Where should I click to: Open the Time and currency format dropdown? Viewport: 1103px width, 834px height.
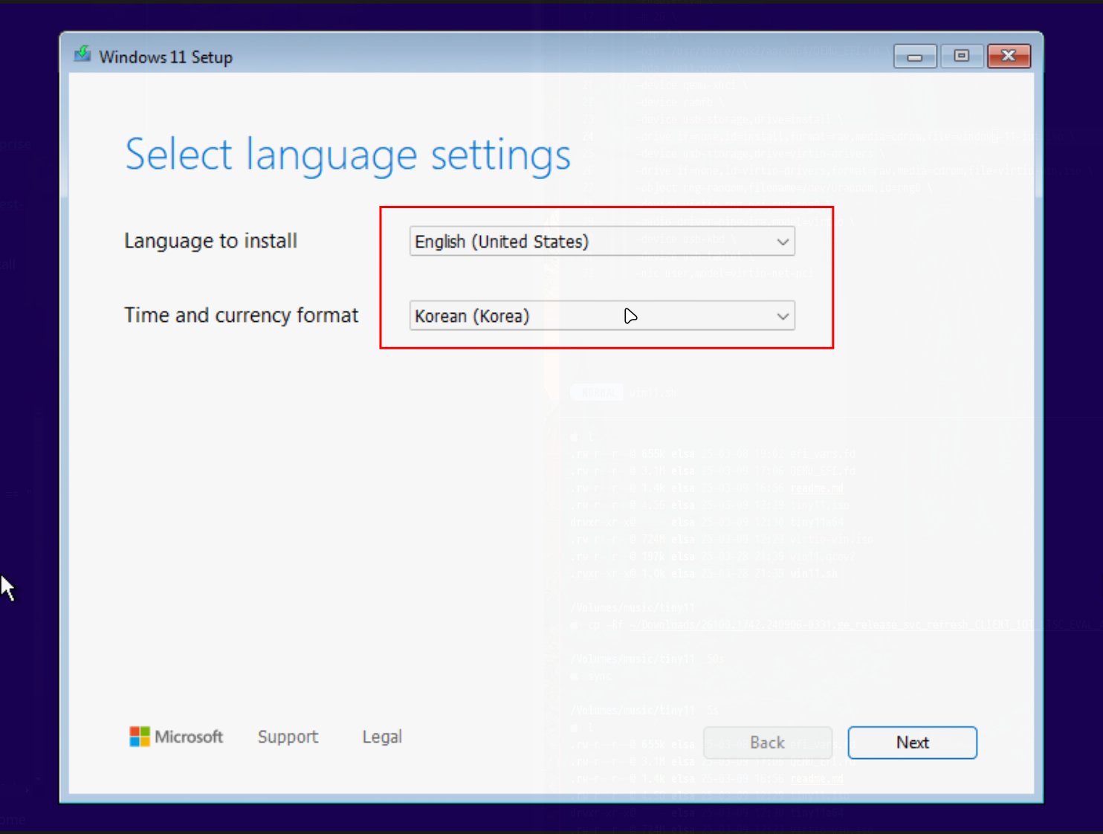tap(602, 316)
